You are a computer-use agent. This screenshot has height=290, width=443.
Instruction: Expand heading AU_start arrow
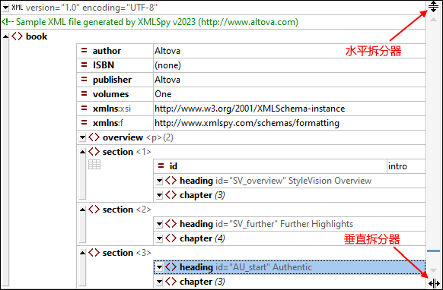[159, 267]
